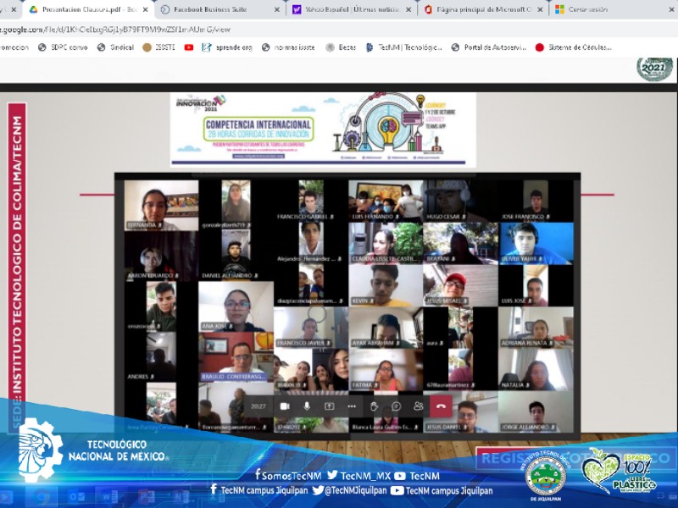This screenshot has width=678, height=508.
Task: Open the Sindical bookmark
Action: (115, 47)
